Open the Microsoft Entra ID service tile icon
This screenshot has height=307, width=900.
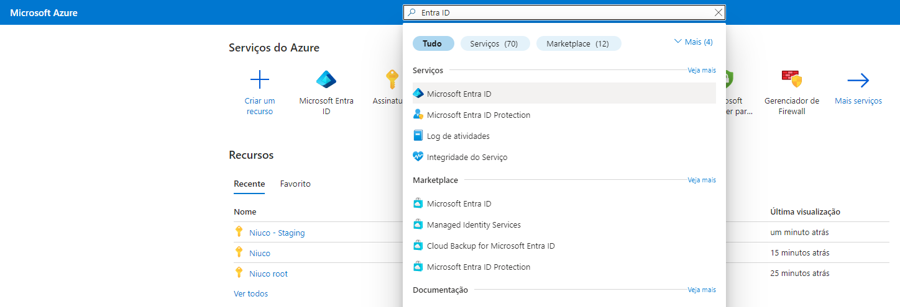pyautogui.click(x=326, y=79)
